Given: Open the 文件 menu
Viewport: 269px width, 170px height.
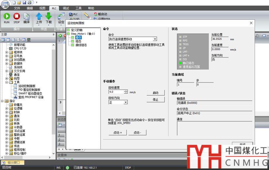Looking at the screenshot, I should [17, 8].
